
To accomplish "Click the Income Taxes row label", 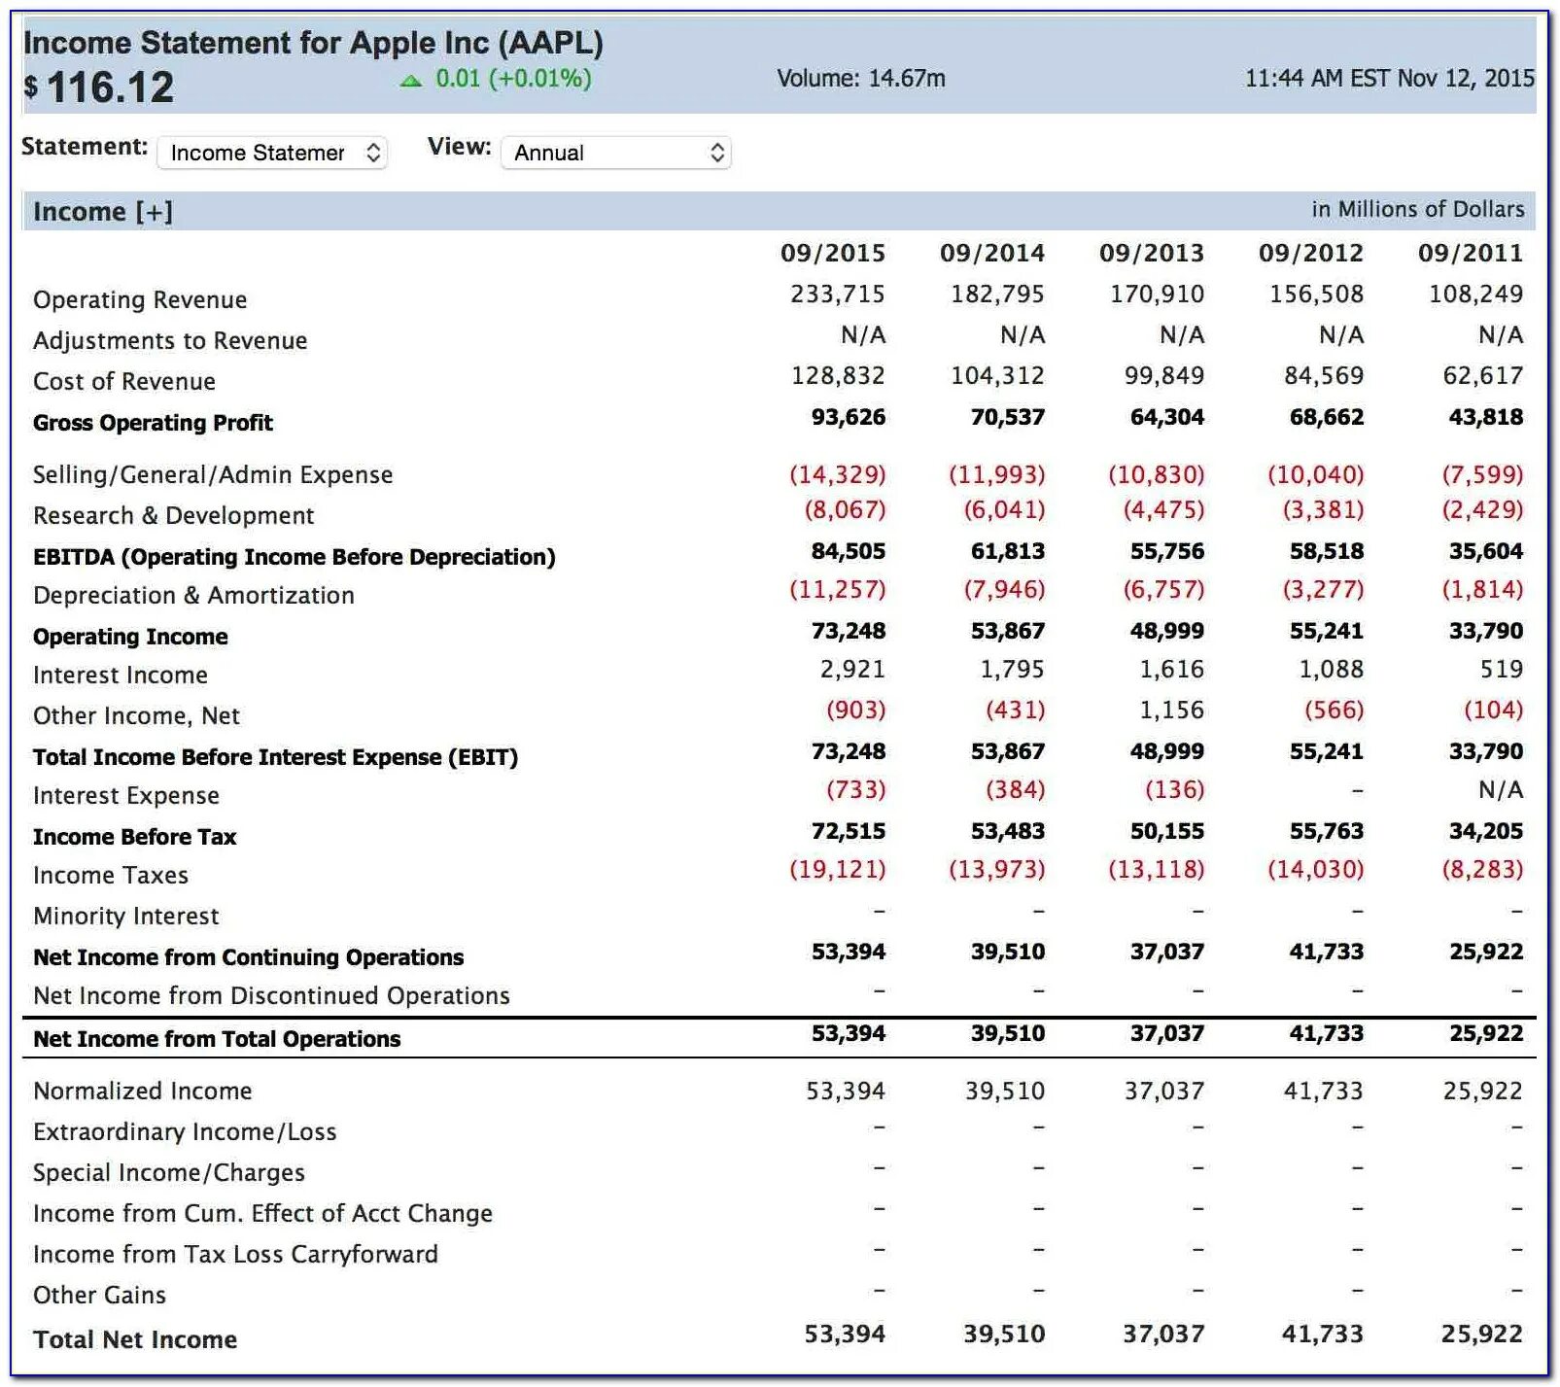I will pos(111,875).
